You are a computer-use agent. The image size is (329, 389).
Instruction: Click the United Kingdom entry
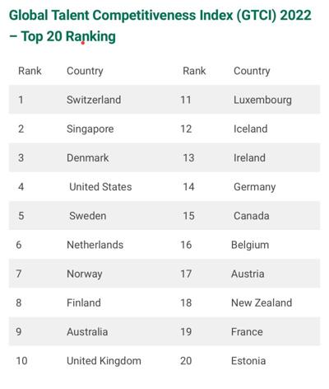click(x=104, y=361)
